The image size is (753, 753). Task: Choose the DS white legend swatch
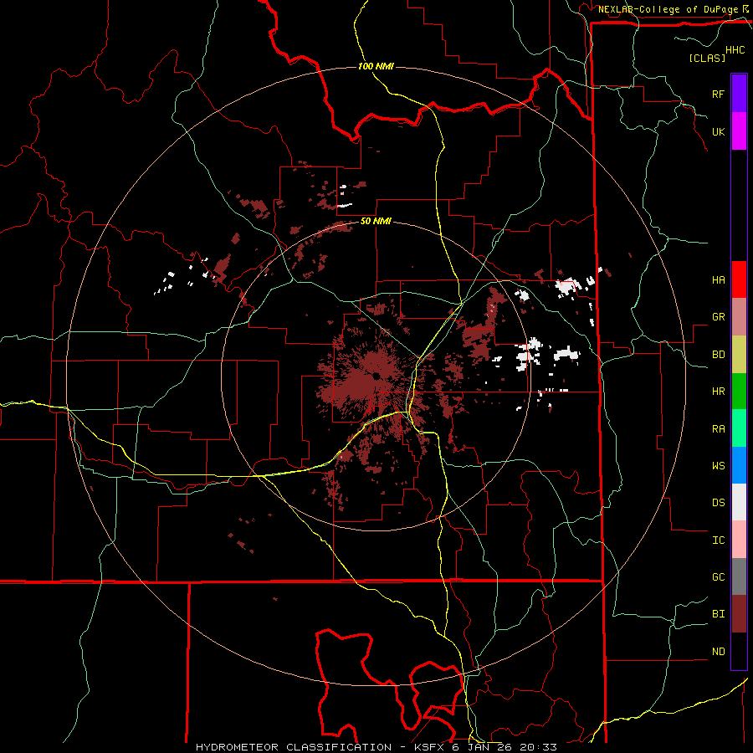(739, 502)
